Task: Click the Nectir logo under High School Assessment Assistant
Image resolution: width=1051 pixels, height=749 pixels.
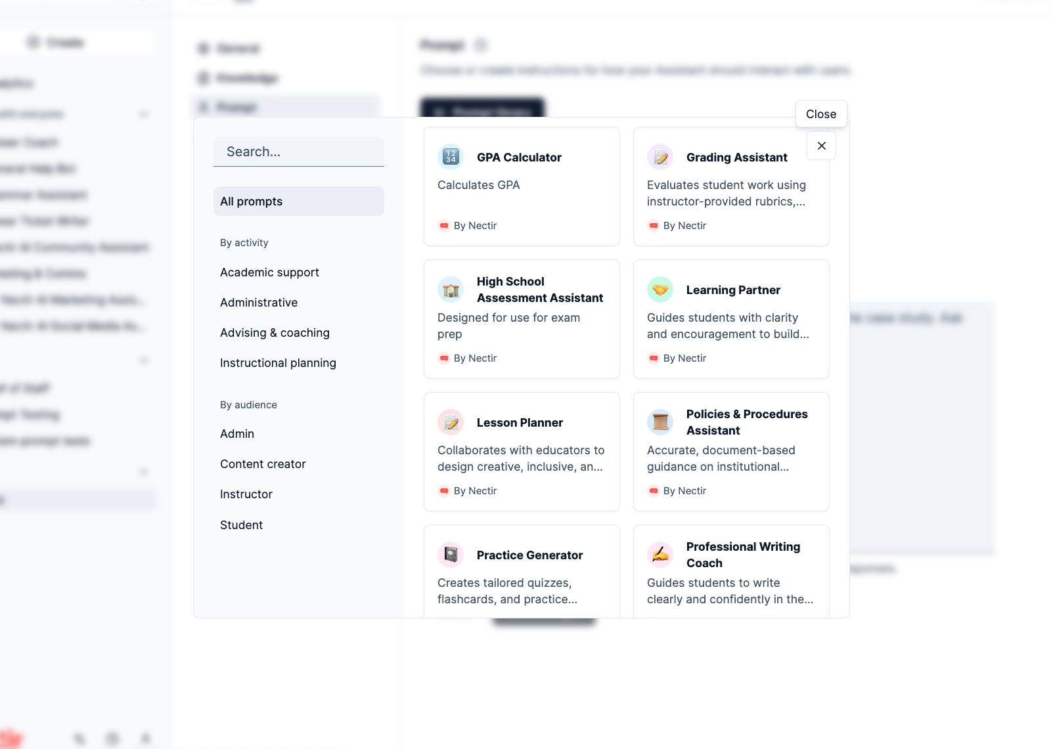Action: [x=444, y=358]
